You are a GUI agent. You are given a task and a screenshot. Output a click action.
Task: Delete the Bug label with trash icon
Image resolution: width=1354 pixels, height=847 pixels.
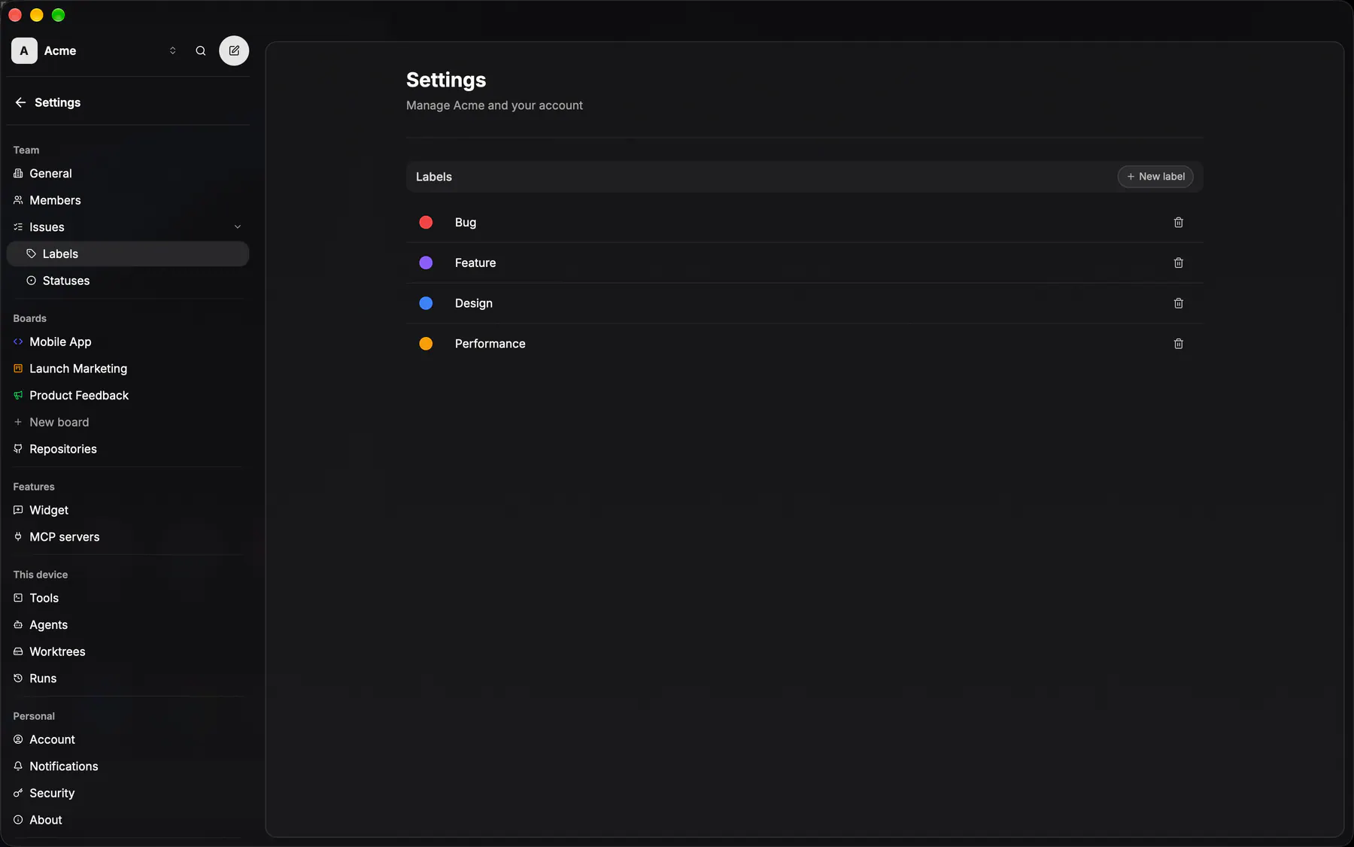pyautogui.click(x=1179, y=223)
